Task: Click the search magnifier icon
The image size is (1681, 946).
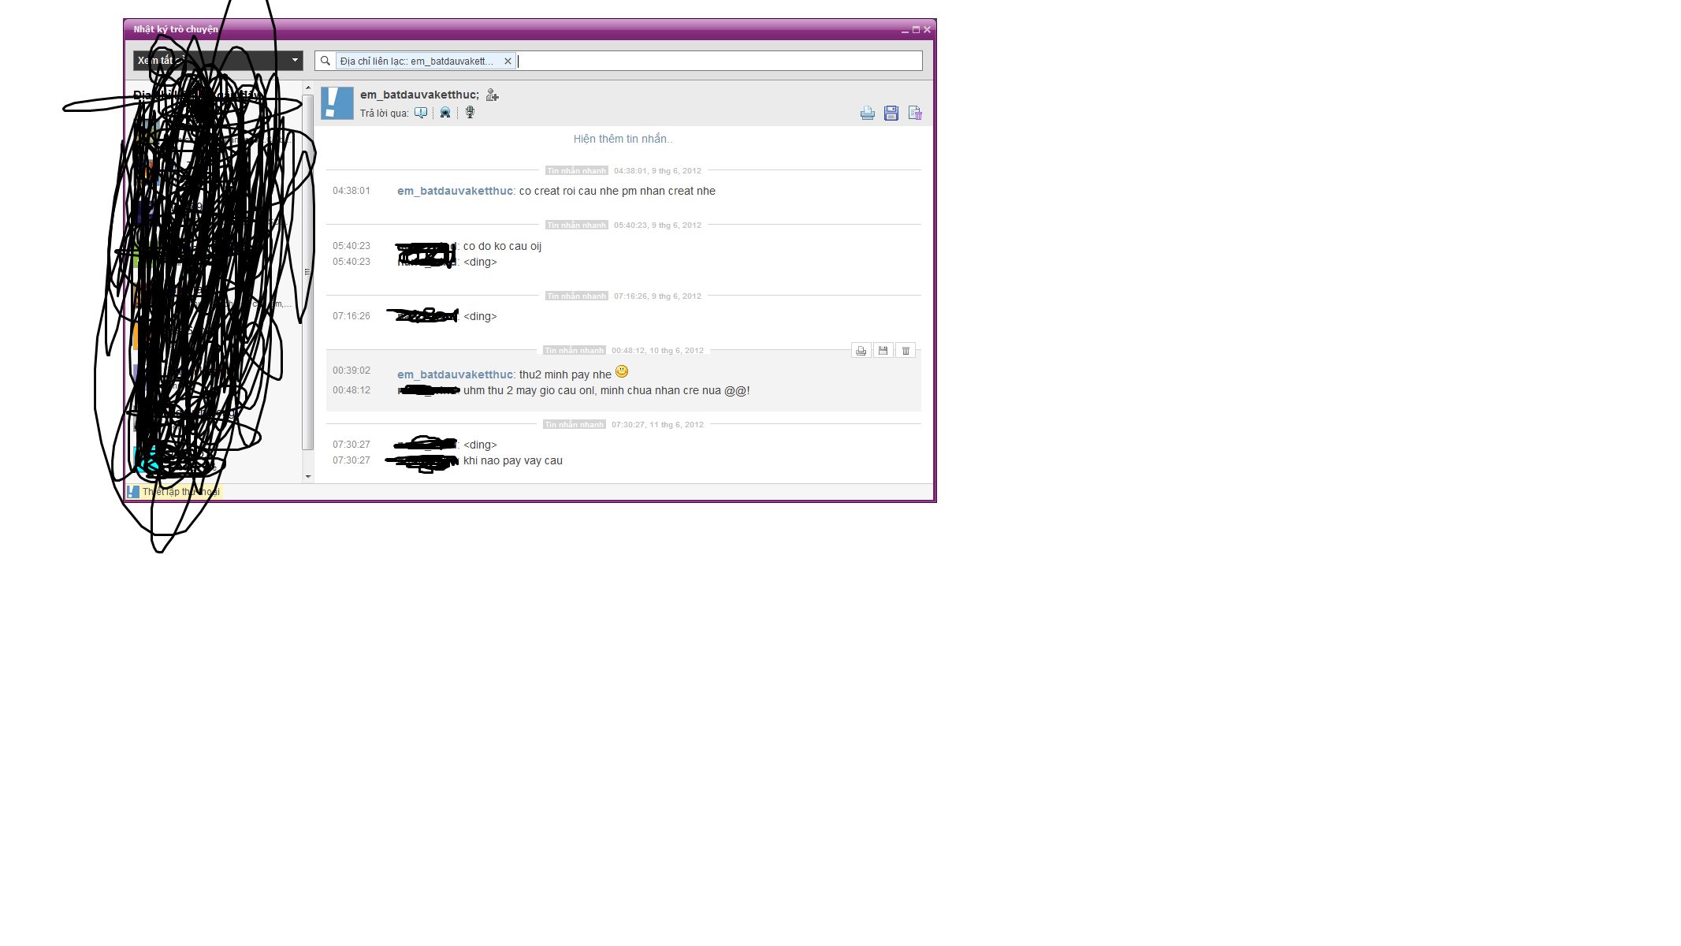Action: [x=325, y=61]
